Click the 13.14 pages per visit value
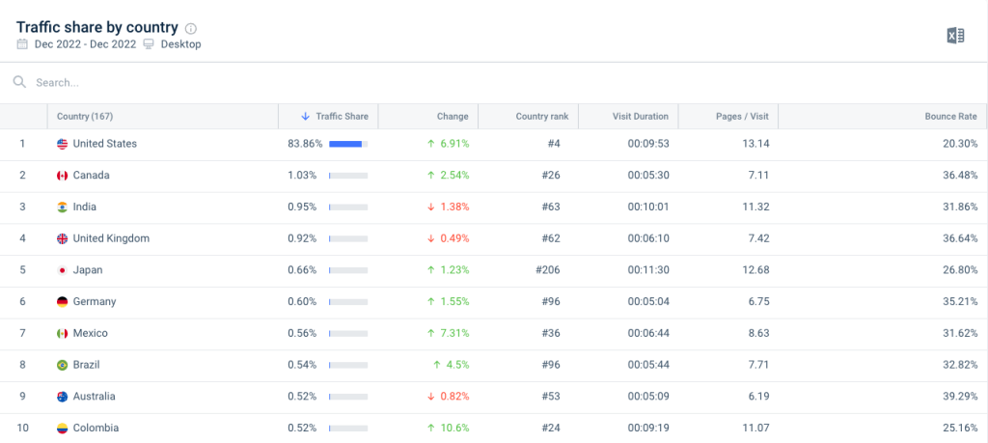 click(757, 144)
